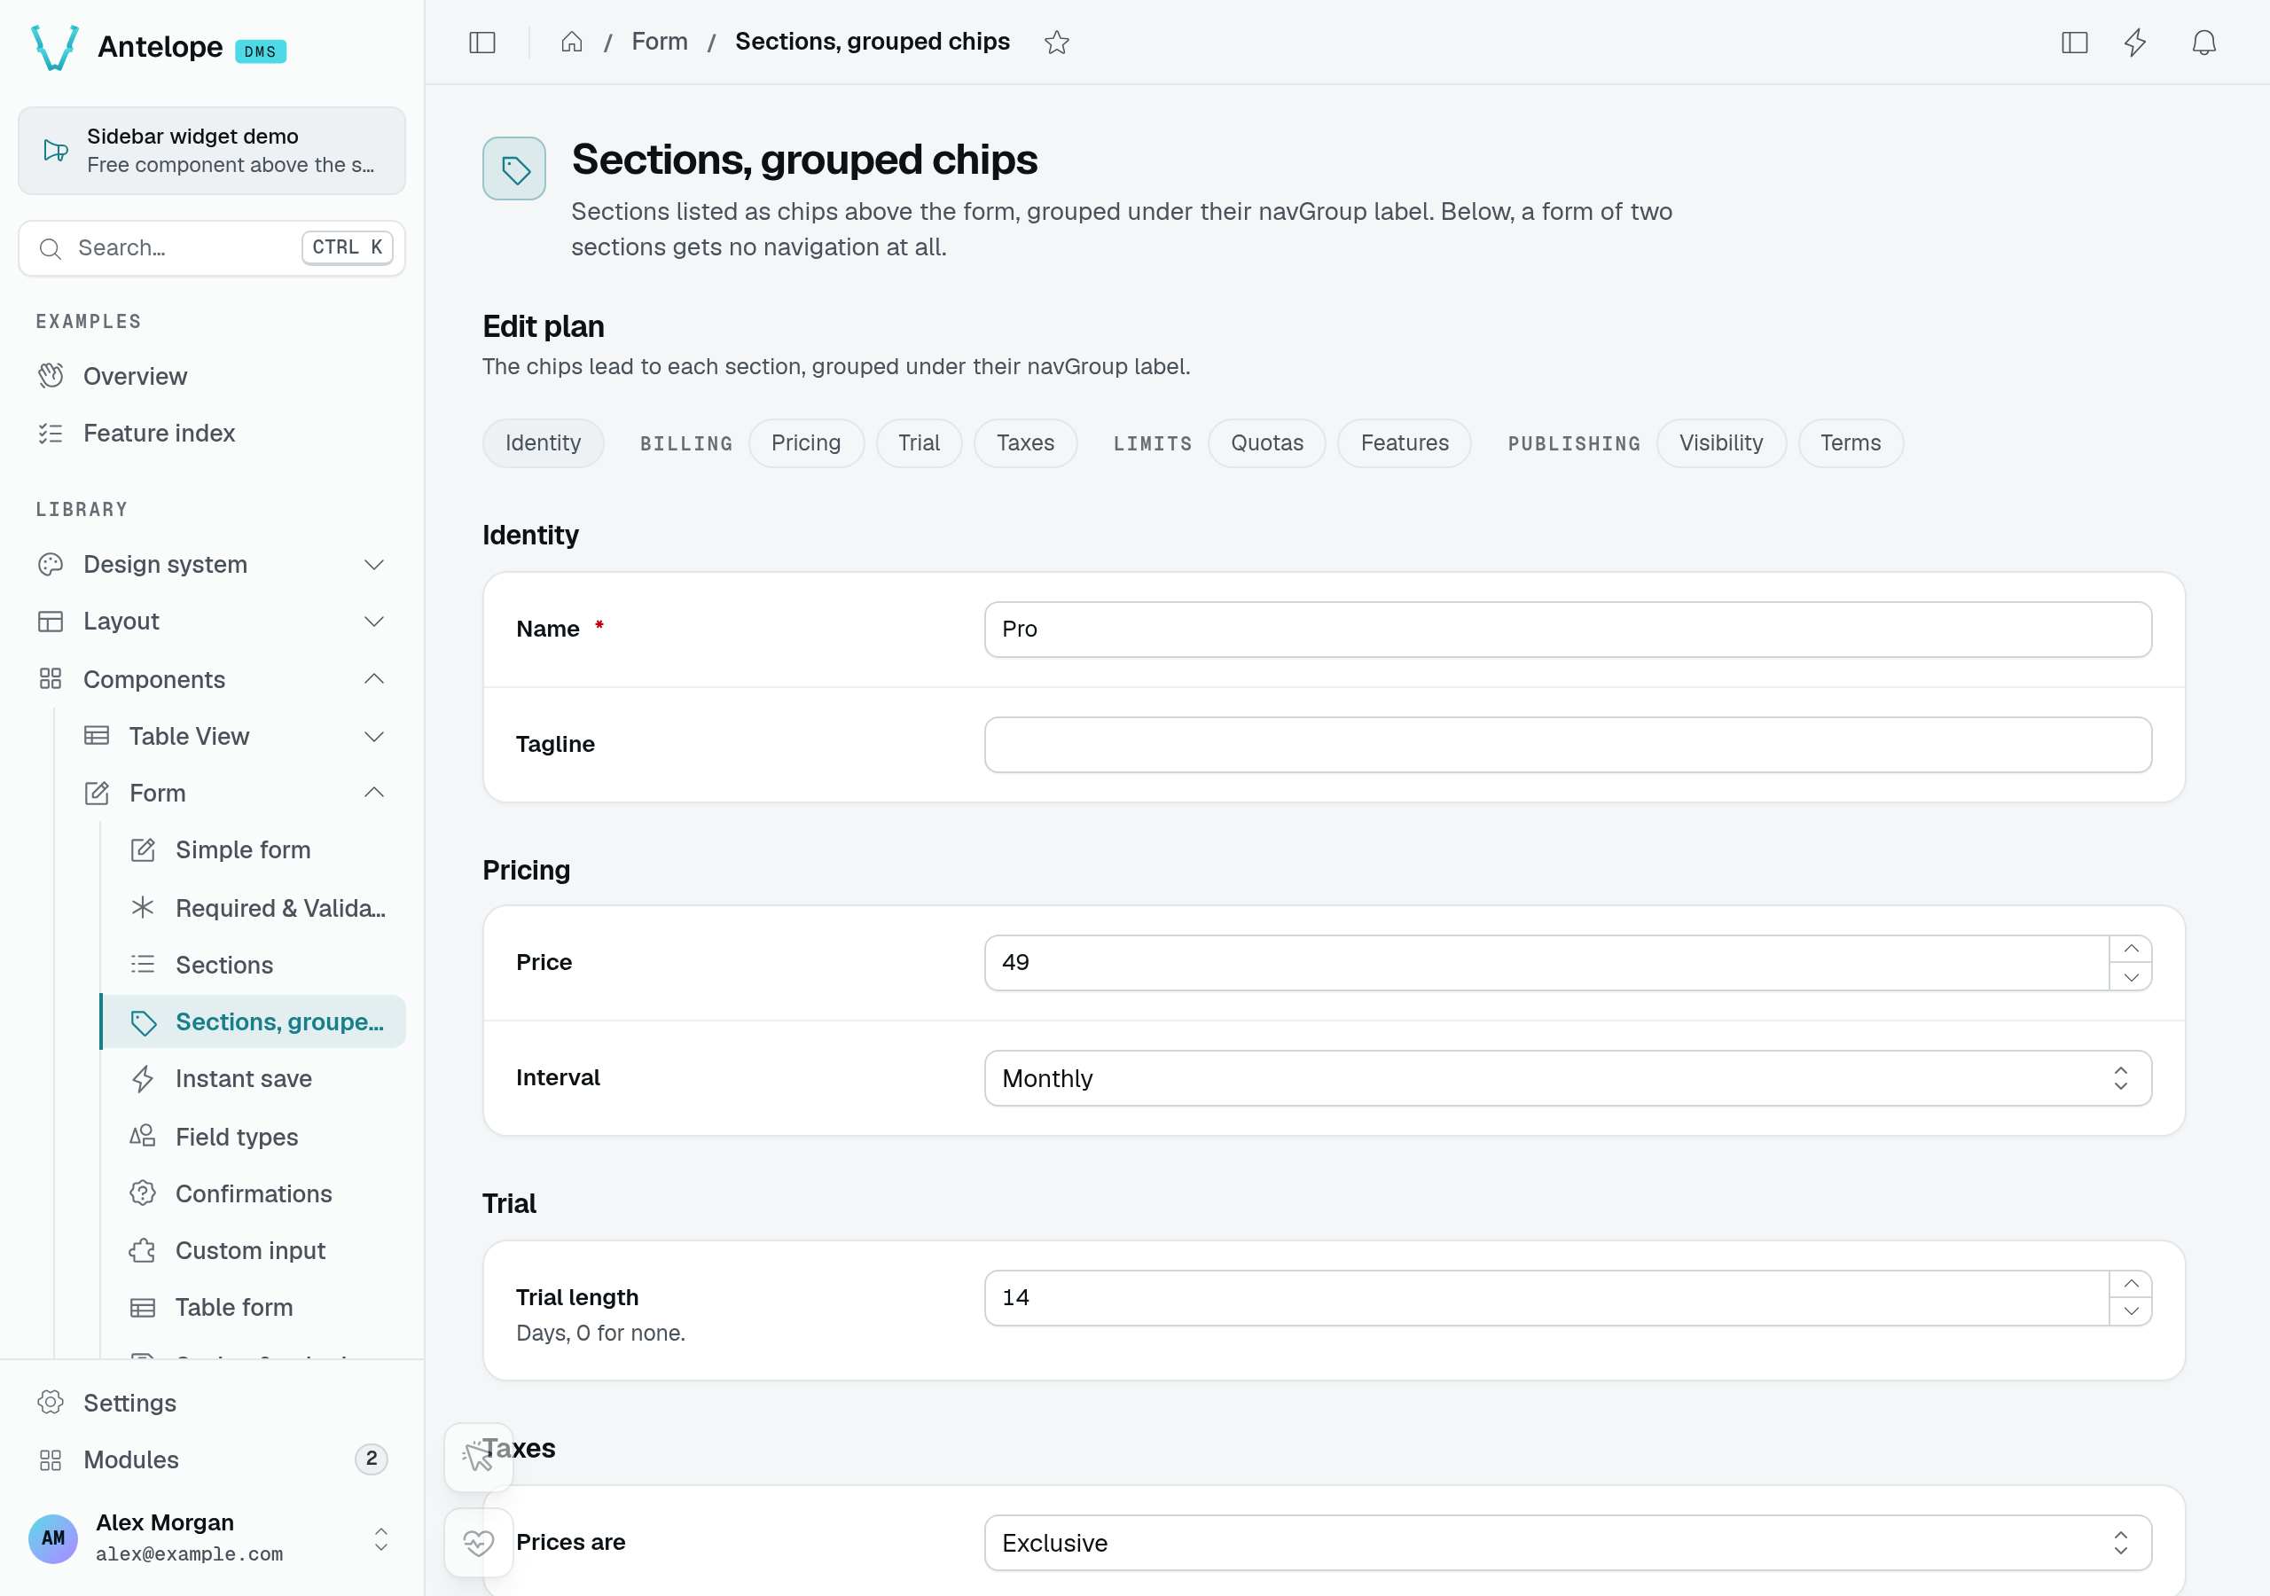Collapse the Form subgroup
Screen dimensions: 2270x1596
[235, 793]
